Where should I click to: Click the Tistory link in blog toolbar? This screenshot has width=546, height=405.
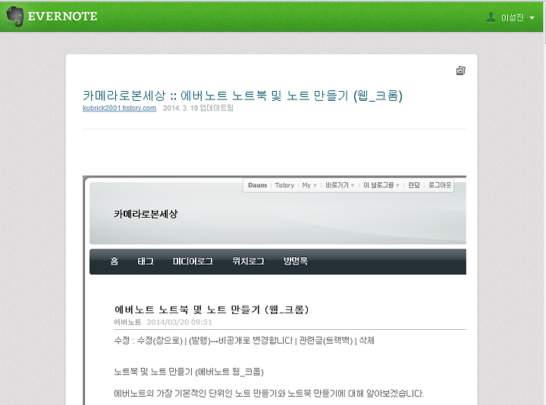tap(284, 185)
